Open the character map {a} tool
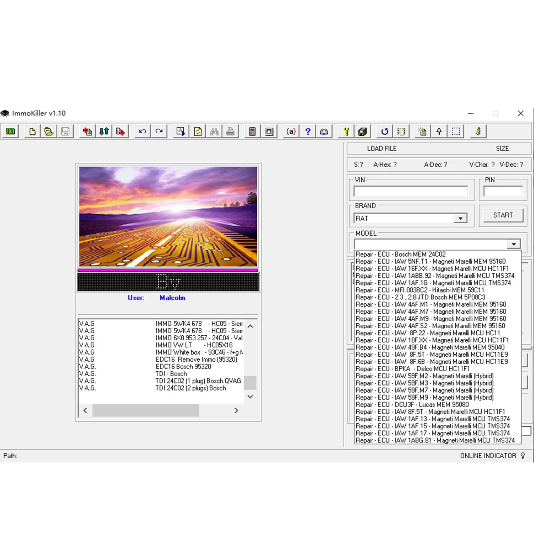Viewport: 534px width, 534px height. (290, 131)
